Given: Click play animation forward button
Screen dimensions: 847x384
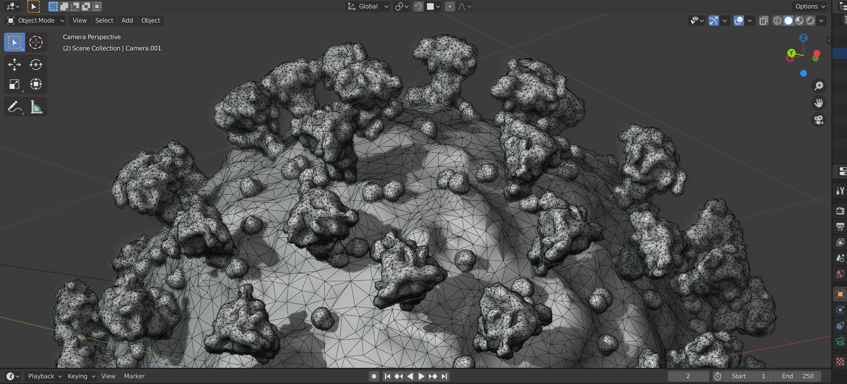Looking at the screenshot, I should click(421, 376).
